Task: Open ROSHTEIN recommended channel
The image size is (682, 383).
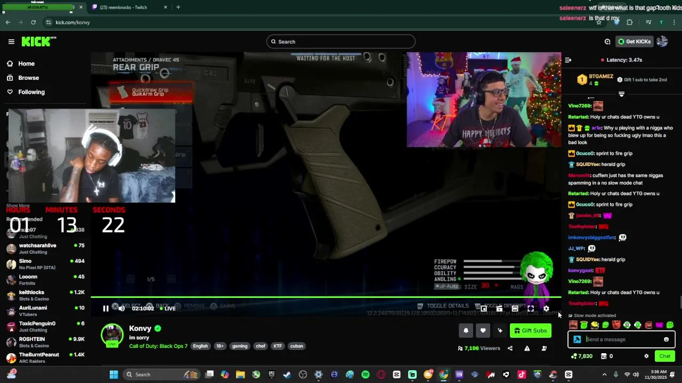Action: point(45,342)
